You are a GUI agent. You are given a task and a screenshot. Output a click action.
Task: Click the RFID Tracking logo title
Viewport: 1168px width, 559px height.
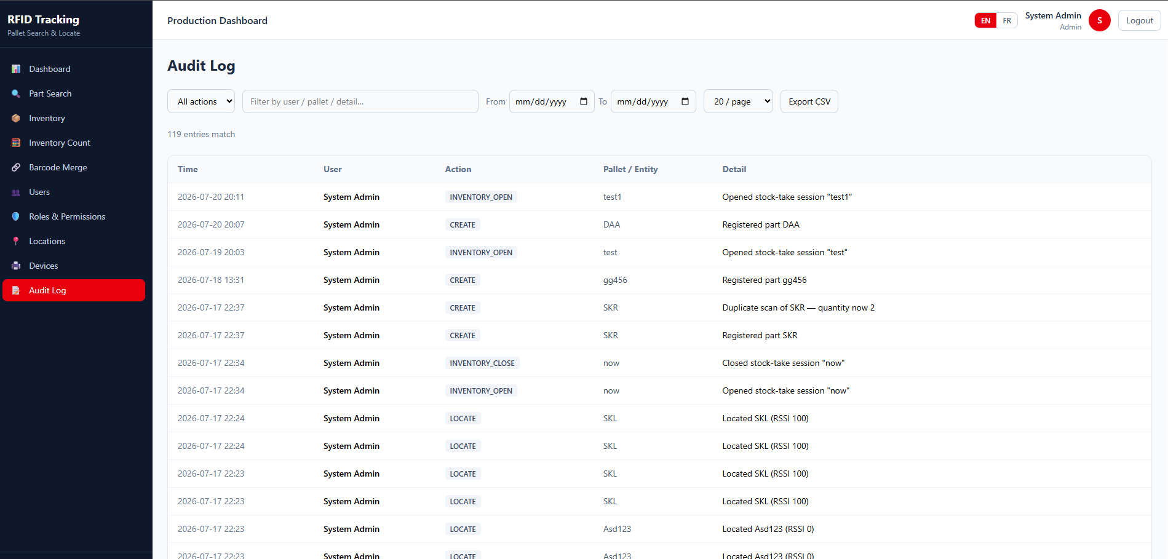43,20
